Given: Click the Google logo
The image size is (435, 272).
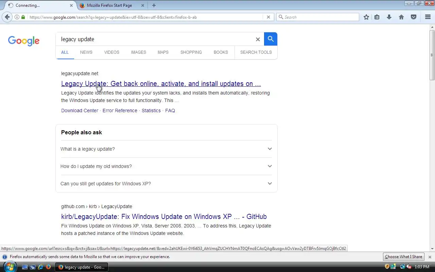Looking at the screenshot, I should tap(24, 41).
